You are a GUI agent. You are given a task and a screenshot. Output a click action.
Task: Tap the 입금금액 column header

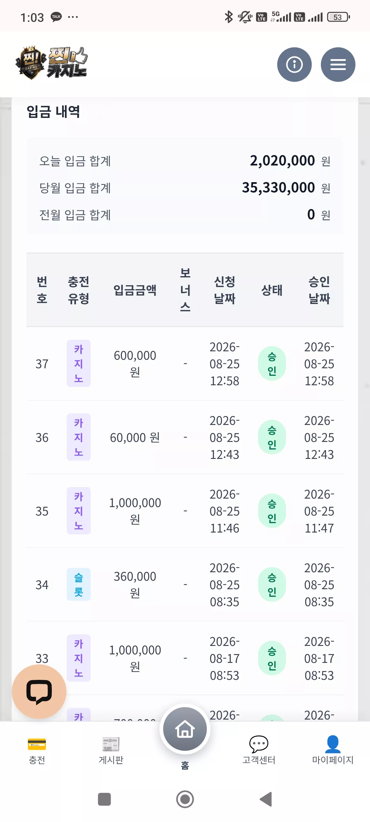click(135, 290)
